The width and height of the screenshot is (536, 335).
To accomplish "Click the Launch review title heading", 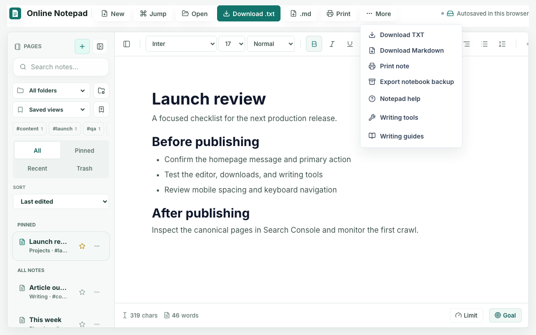I will tap(209, 99).
